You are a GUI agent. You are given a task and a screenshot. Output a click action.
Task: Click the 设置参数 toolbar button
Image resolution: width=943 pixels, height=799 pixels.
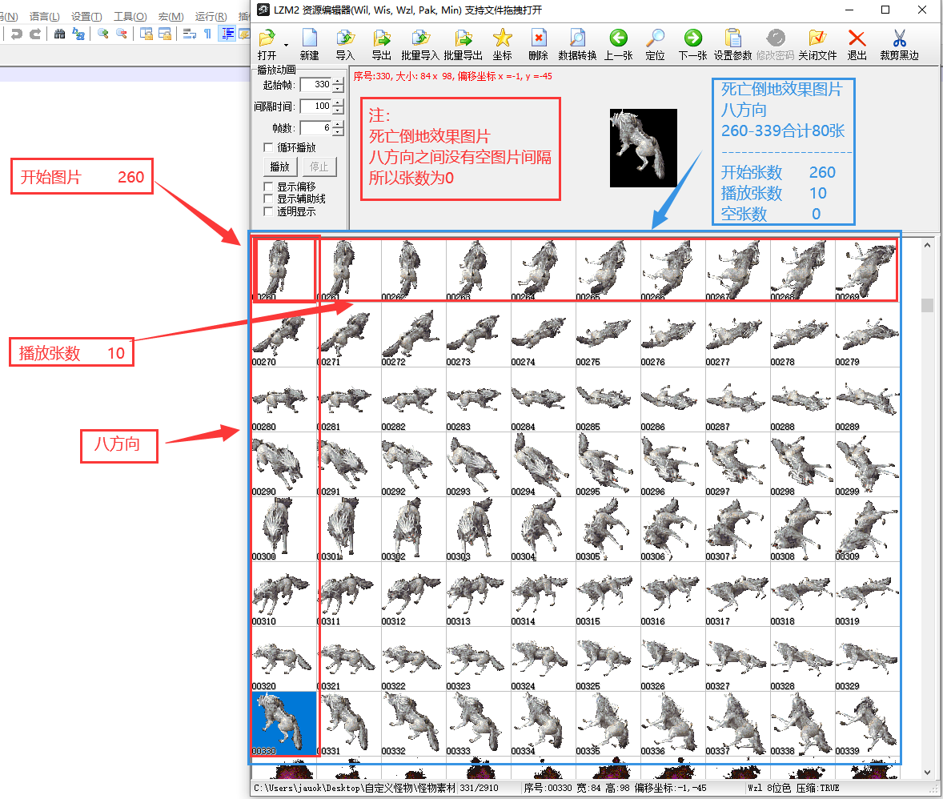click(x=732, y=44)
